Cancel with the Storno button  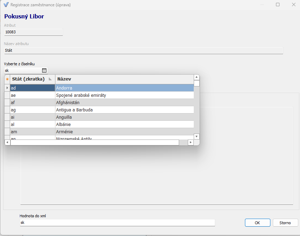coord(285,223)
